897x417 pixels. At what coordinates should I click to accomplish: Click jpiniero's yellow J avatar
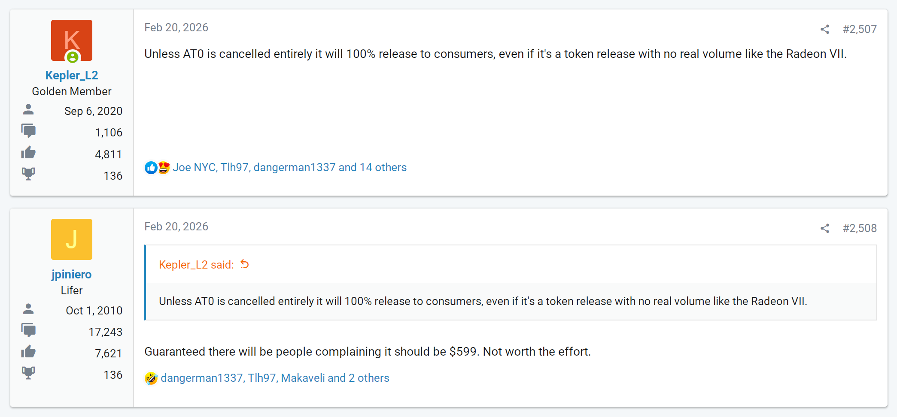point(72,239)
